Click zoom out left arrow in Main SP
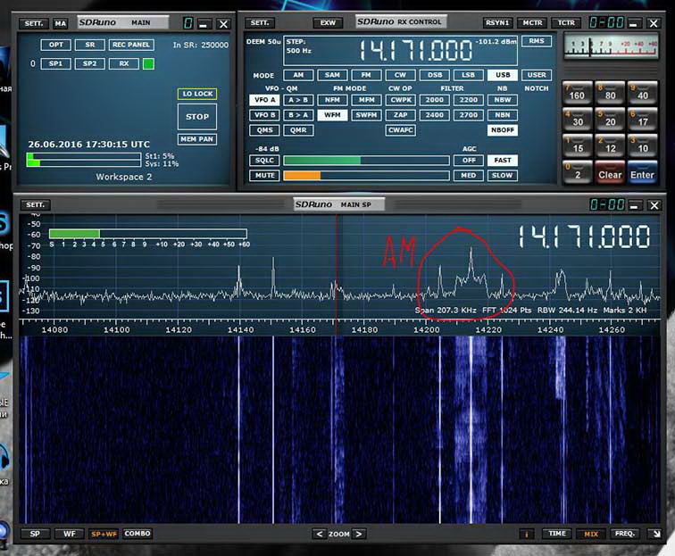 pos(319,534)
